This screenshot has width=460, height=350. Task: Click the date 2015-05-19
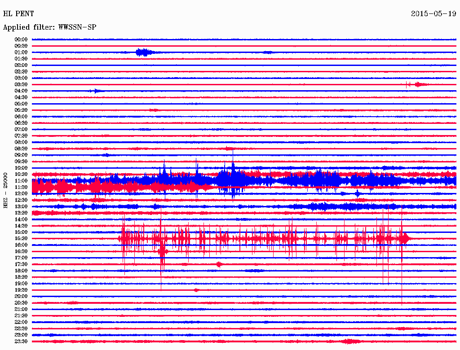433,14
